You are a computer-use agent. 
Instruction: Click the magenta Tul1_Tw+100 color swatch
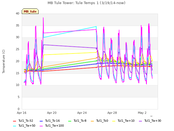[x=41, y=126]
